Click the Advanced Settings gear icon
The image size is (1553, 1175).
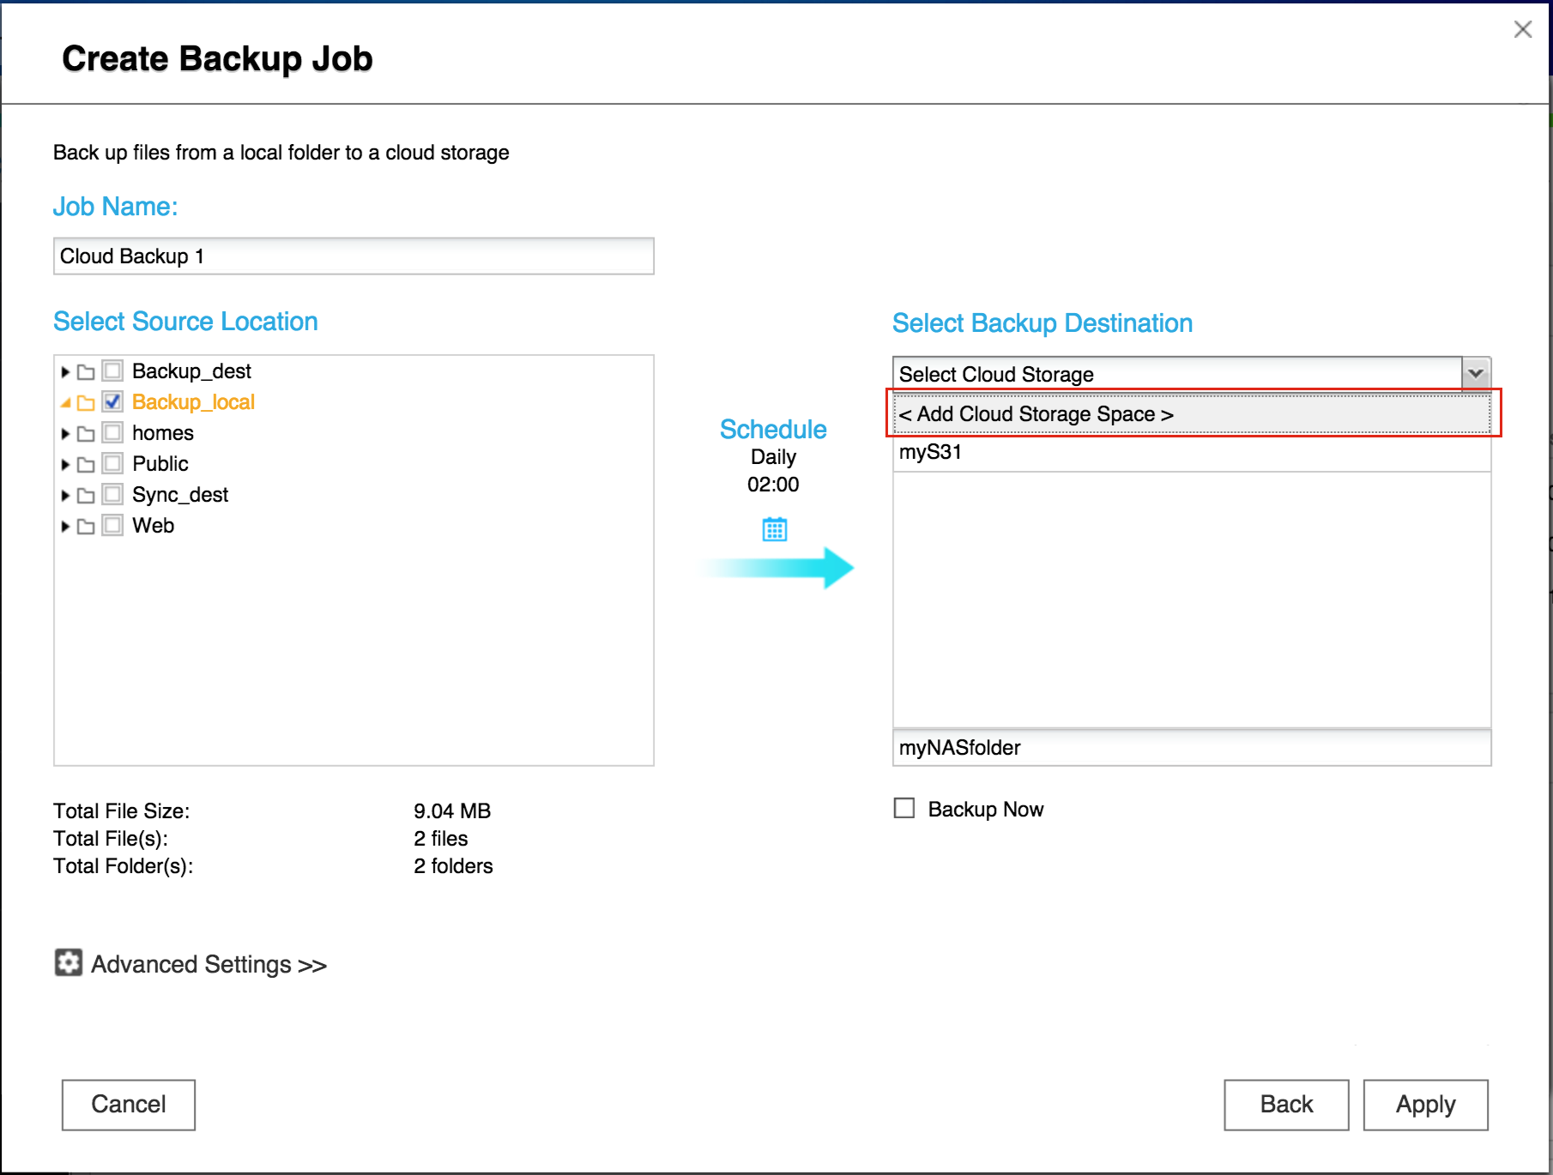pos(69,963)
